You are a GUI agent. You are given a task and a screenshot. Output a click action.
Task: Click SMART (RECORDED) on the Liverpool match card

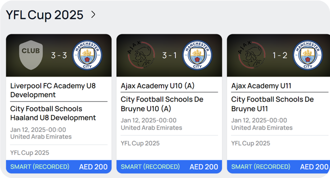click(40, 167)
